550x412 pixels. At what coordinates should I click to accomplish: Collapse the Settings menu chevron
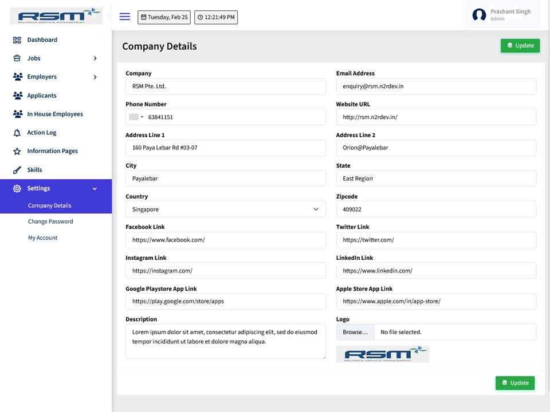pos(95,189)
